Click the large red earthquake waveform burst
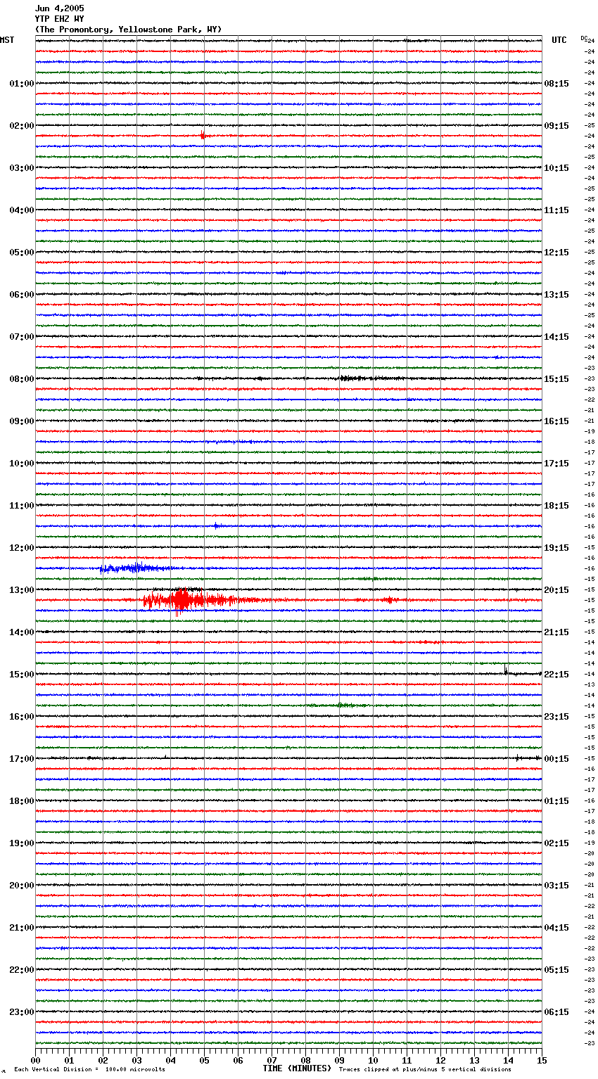This screenshot has width=598, height=1079. pyautogui.click(x=182, y=600)
